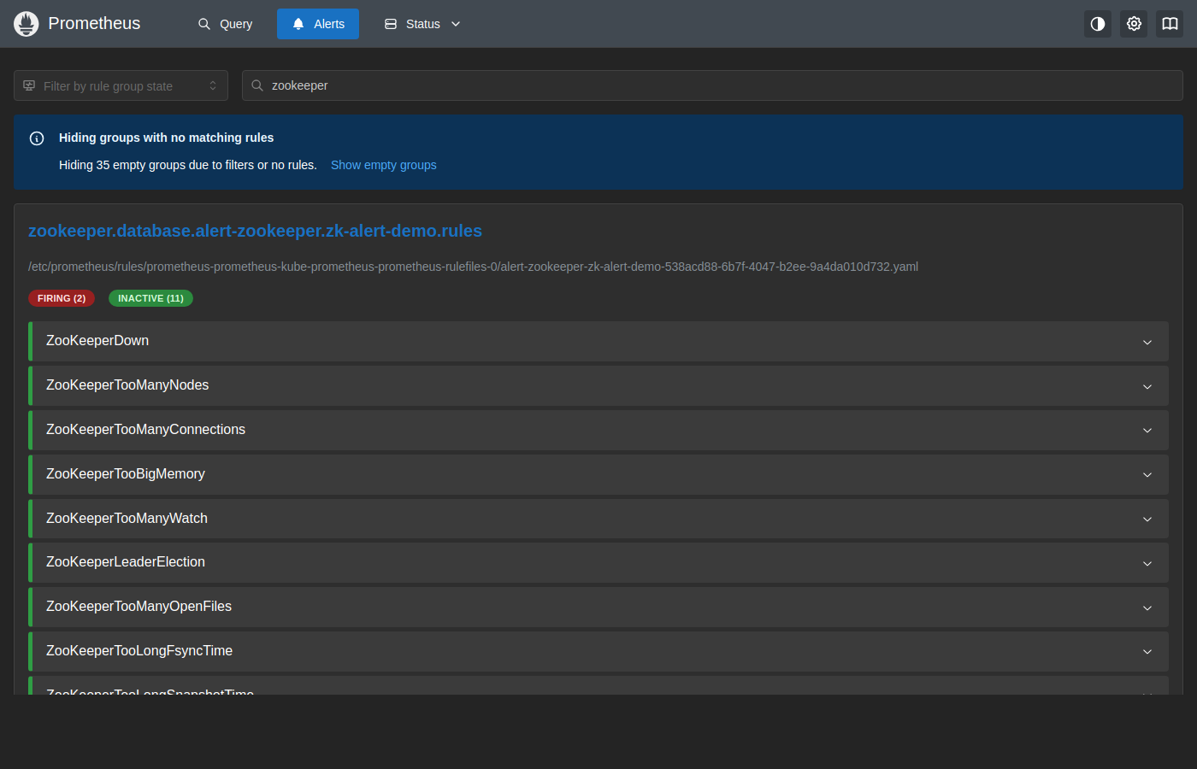
Task: Expand the ZooKeeperDown rule chevron
Action: click(x=1147, y=342)
